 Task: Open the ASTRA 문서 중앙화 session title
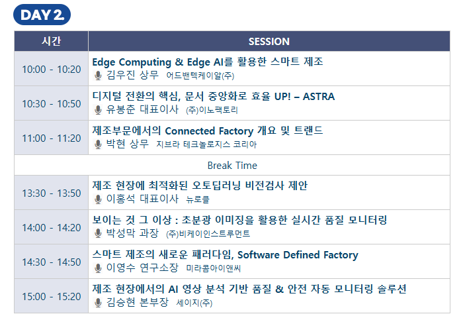[213, 96]
